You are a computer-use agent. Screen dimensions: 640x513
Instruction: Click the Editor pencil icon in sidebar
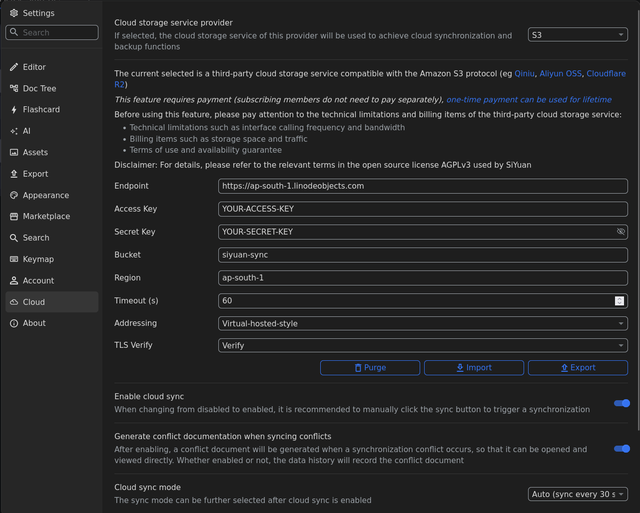[x=14, y=67]
